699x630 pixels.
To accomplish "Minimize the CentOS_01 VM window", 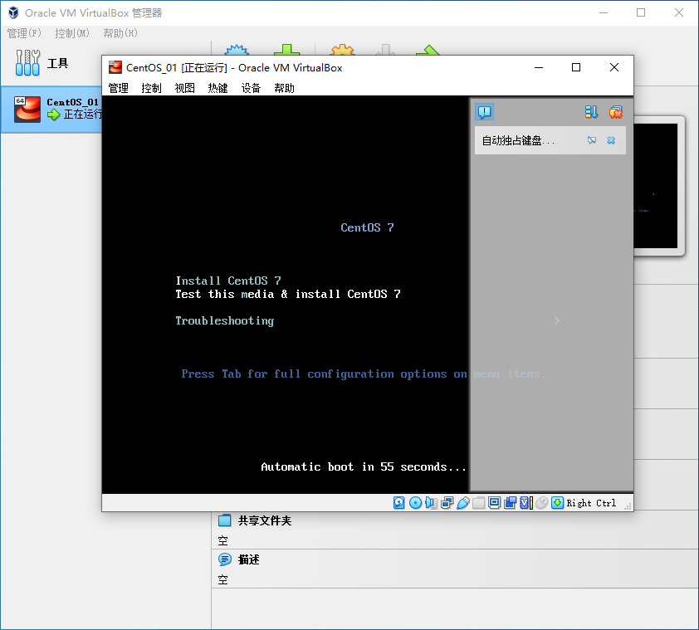I will 539,67.
